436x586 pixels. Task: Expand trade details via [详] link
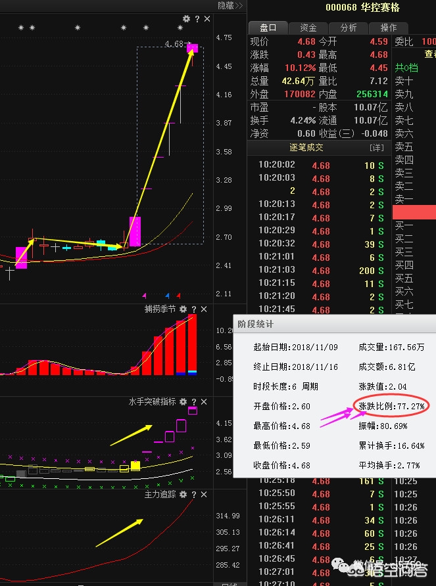[376, 148]
